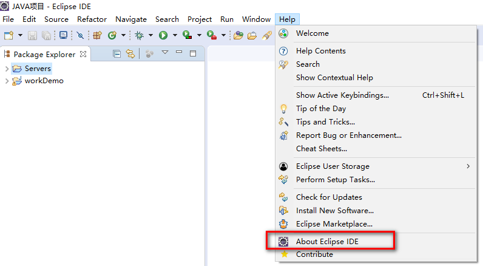
Task: Click the Open Task folder icon
Action: (252, 35)
